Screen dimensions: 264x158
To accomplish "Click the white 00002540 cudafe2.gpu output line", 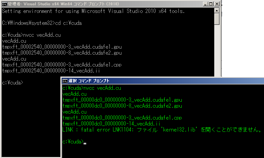I will [62, 53].
